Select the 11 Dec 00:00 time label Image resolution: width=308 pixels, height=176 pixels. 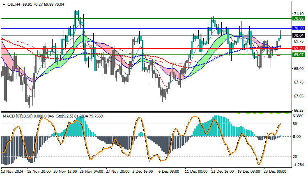(x=196, y=171)
